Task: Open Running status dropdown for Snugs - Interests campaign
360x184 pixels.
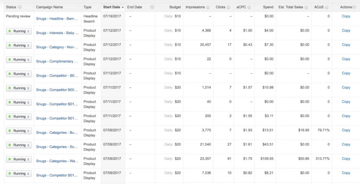Action: tap(19, 31)
